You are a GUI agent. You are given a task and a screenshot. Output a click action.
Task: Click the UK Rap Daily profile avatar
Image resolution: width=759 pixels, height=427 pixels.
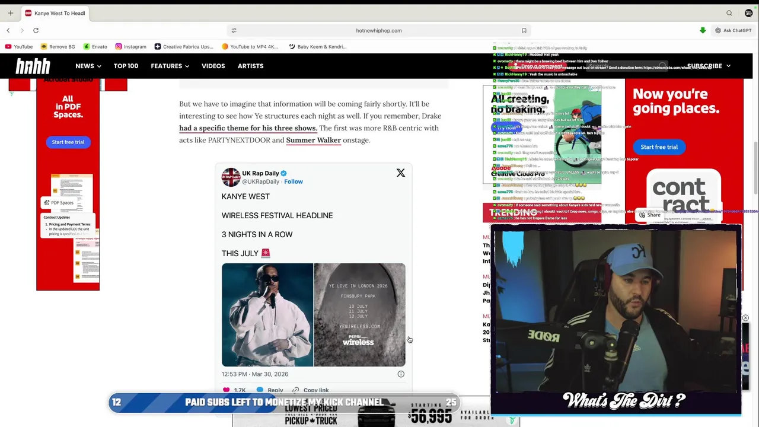231,177
